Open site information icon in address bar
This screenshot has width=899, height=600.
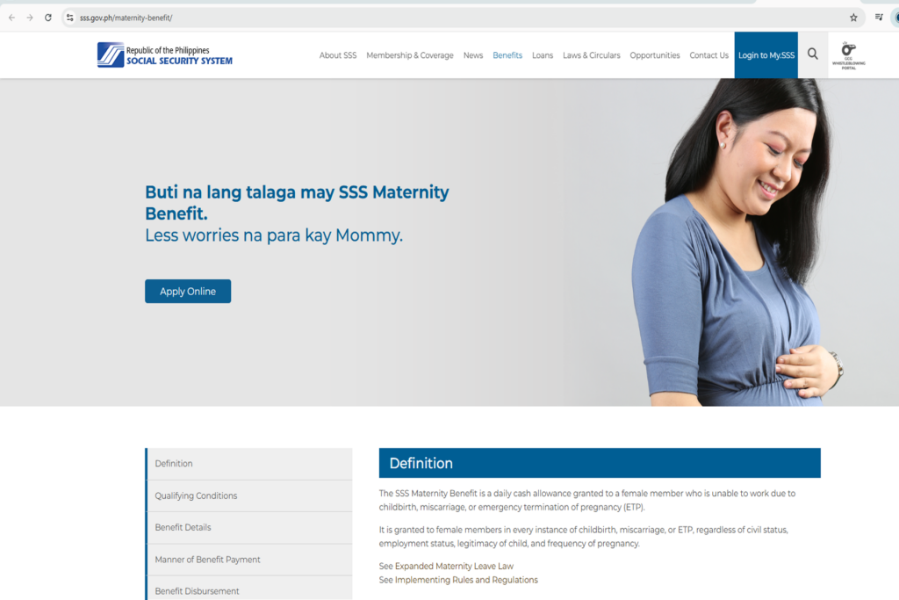point(70,18)
